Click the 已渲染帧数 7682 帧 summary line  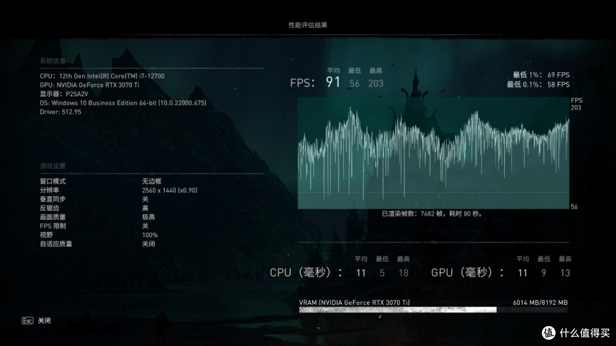tap(432, 214)
